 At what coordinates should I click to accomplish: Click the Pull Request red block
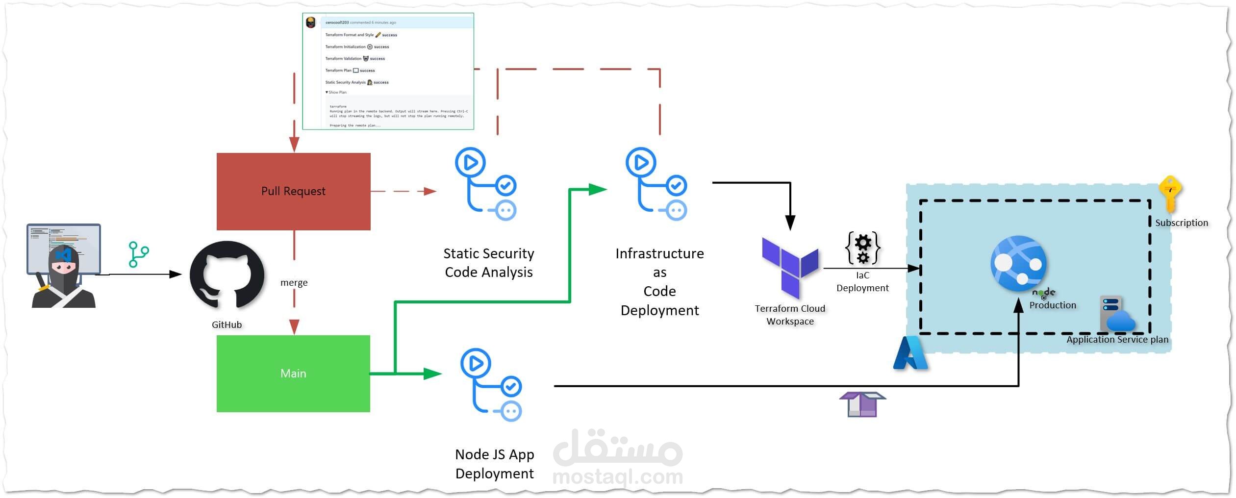(293, 191)
